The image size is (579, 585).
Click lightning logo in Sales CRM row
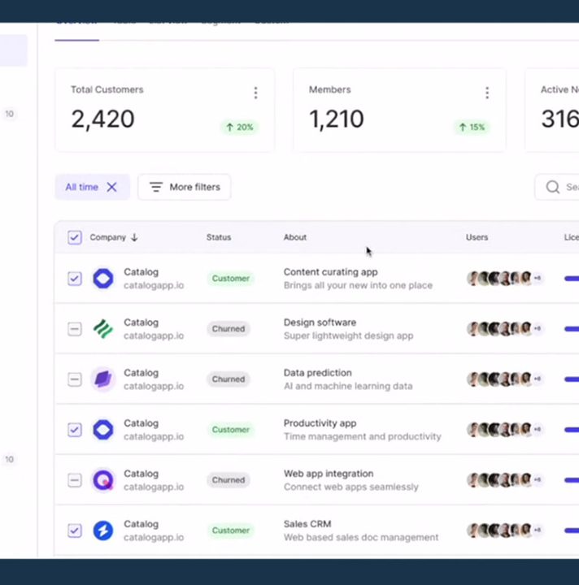103,531
